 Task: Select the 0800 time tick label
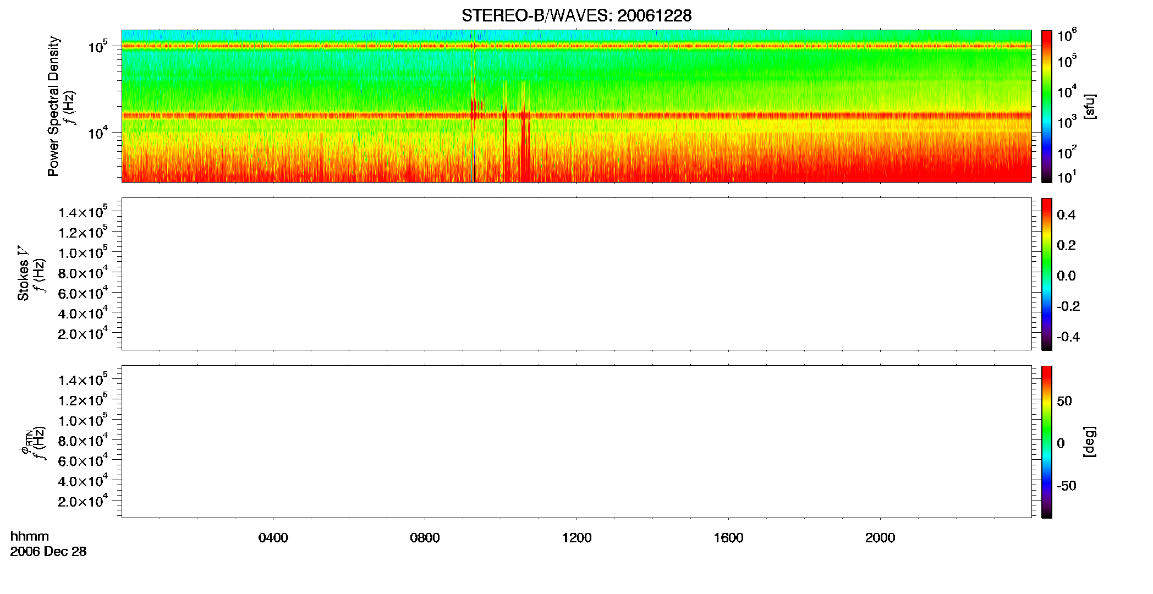pos(425,538)
